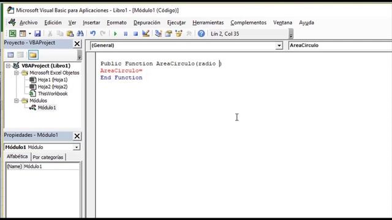392x220 pixels.
Task: Collapse the Módulos folder node
Action: tap(17, 101)
